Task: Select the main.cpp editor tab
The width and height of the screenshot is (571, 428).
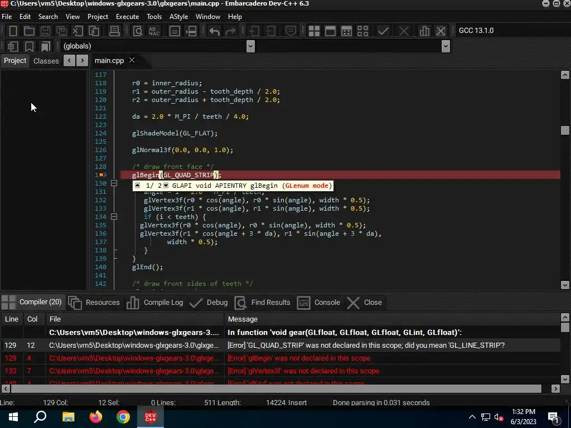Action: tap(109, 61)
